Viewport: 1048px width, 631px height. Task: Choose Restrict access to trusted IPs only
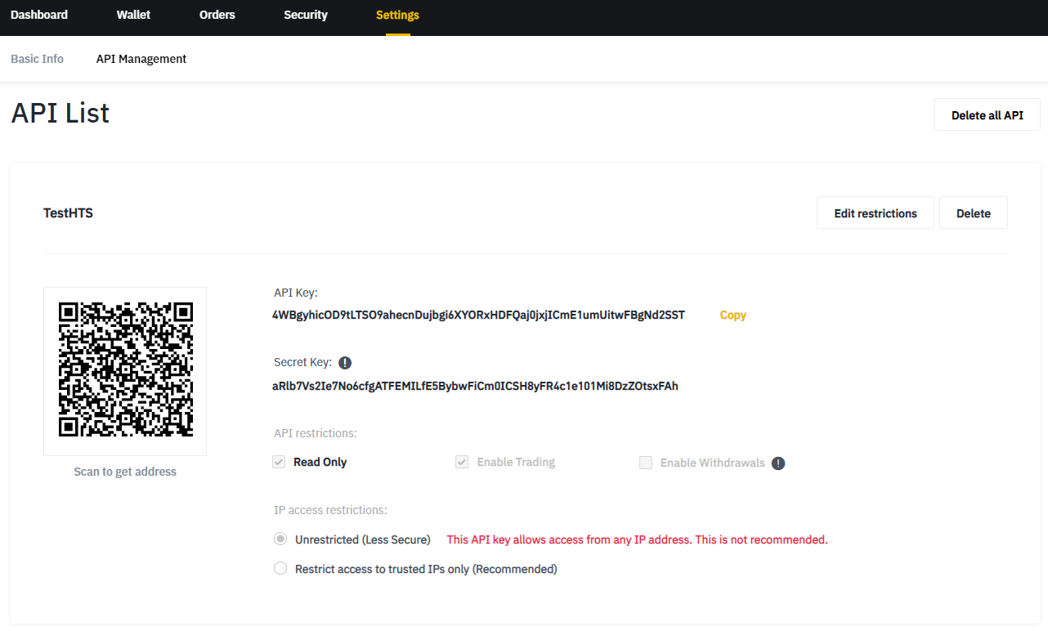(x=280, y=567)
